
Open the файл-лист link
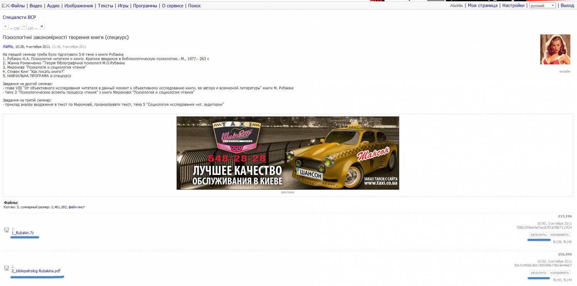(x=77, y=207)
